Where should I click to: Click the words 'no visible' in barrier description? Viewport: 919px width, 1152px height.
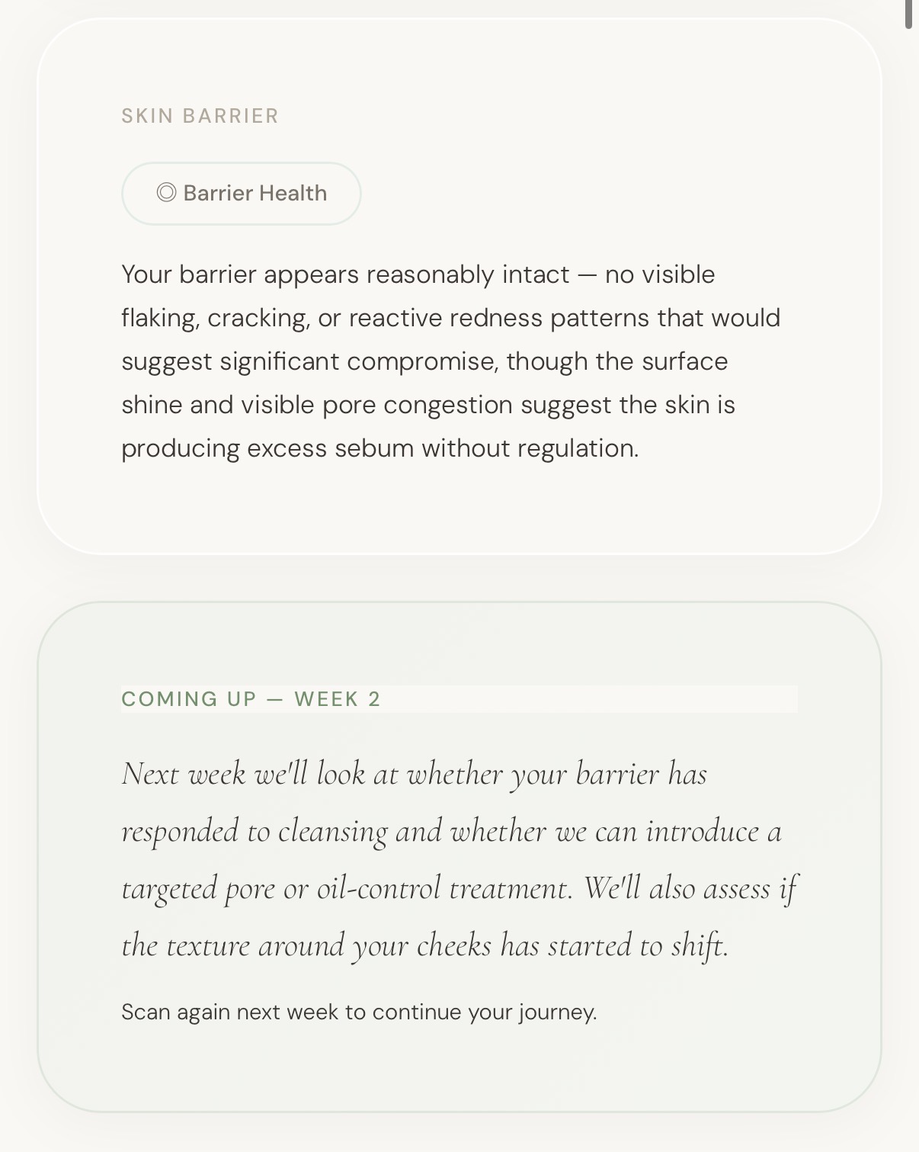click(x=660, y=274)
